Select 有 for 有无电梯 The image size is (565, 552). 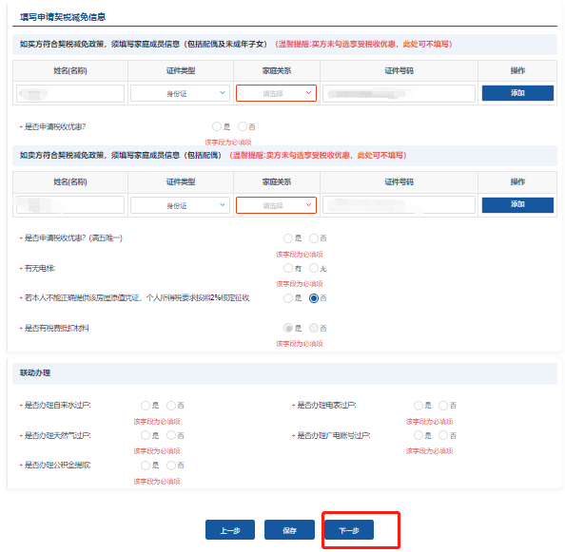tap(288, 268)
